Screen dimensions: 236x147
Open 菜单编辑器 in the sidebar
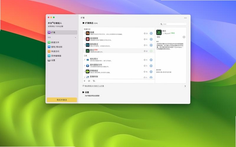55,56
